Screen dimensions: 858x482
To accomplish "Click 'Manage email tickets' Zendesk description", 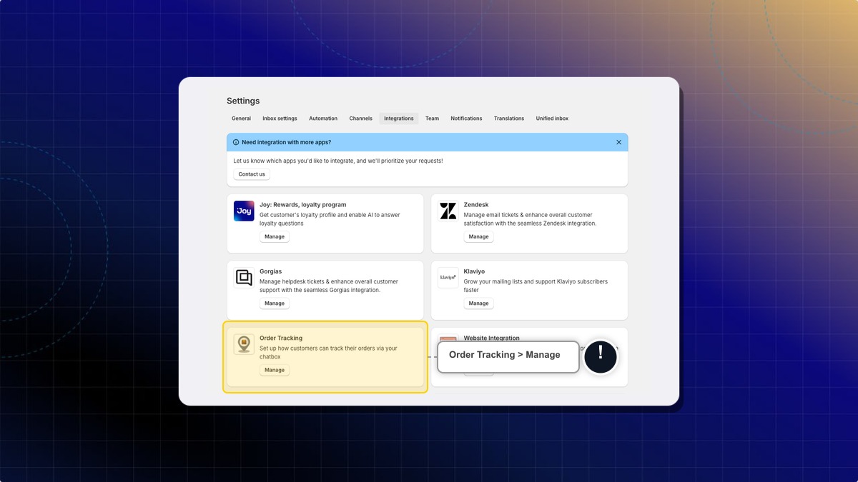I will (x=530, y=219).
